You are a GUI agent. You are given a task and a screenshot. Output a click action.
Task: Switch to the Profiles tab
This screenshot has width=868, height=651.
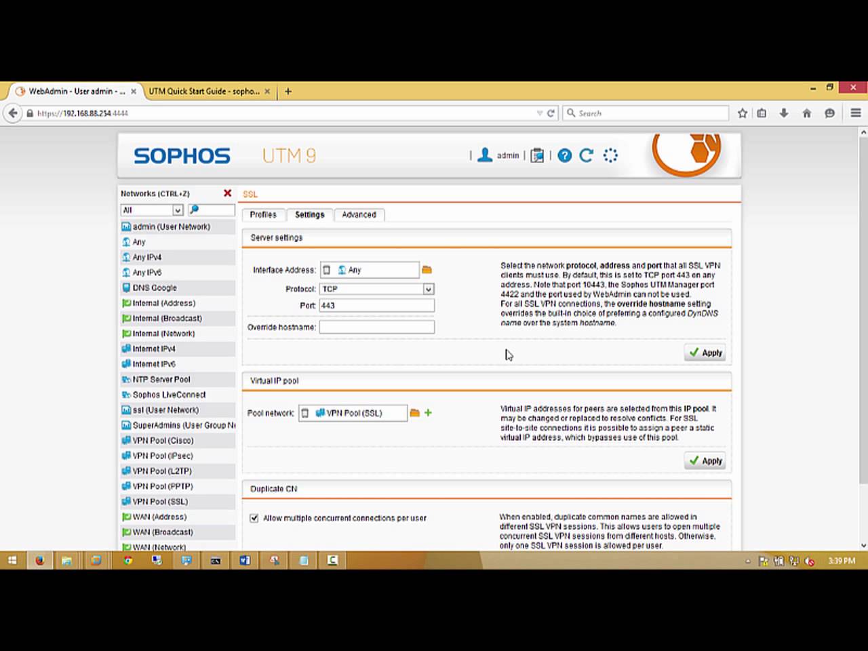coord(263,214)
